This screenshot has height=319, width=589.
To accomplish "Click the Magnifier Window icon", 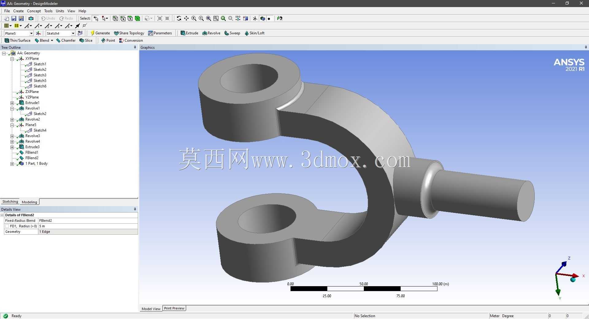I will coord(216,18).
